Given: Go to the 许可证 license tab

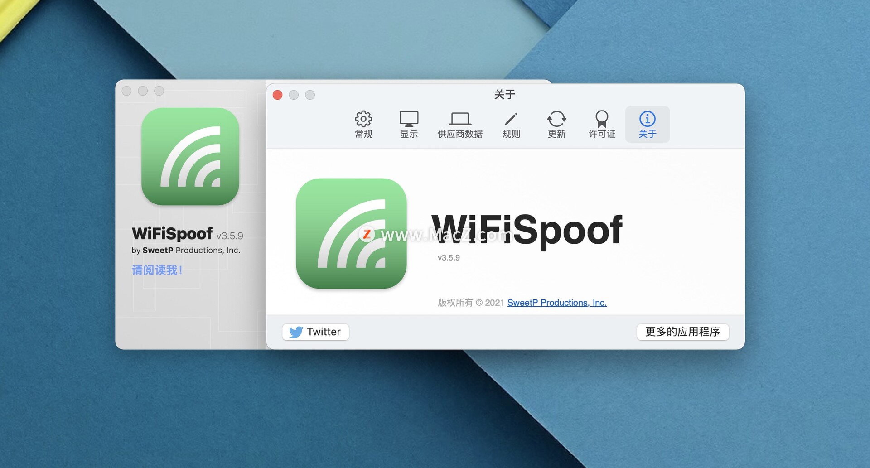Looking at the screenshot, I should tap(602, 125).
